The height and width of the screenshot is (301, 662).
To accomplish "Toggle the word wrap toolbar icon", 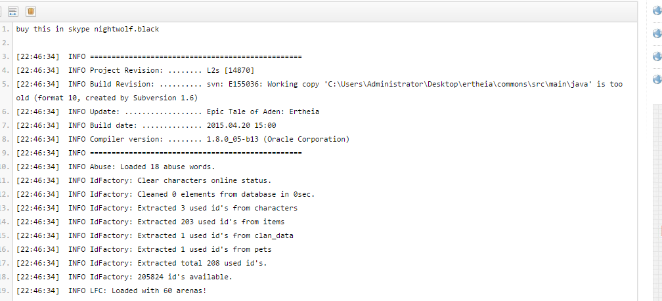I will (13, 11).
